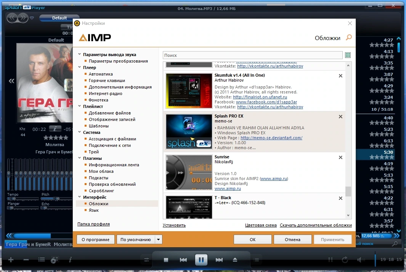Remove the Skumfuk v1.4 skin with its X

coord(340,76)
